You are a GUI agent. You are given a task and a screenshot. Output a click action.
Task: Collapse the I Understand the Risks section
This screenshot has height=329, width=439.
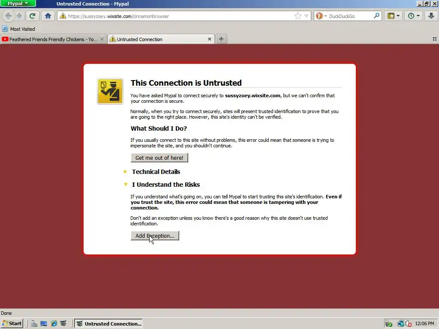pyautogui.click(x=166, y=185)
